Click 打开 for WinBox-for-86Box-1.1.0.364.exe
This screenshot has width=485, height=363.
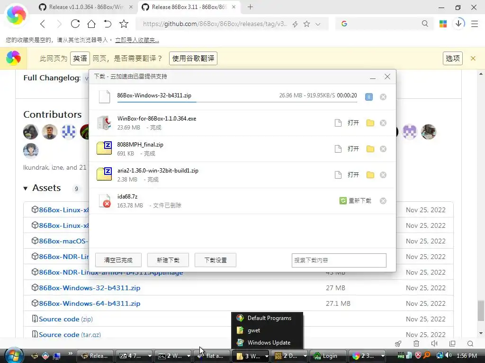tap(353, 123)
